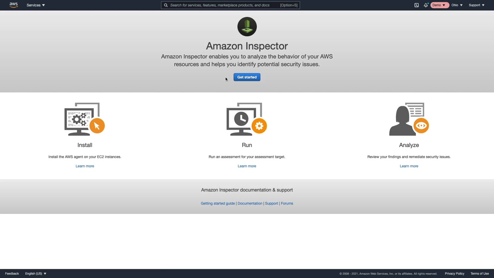The image size is (494, 278).
Task: Click the Amazon Inspector logo icon
Action: coord(247,27)
